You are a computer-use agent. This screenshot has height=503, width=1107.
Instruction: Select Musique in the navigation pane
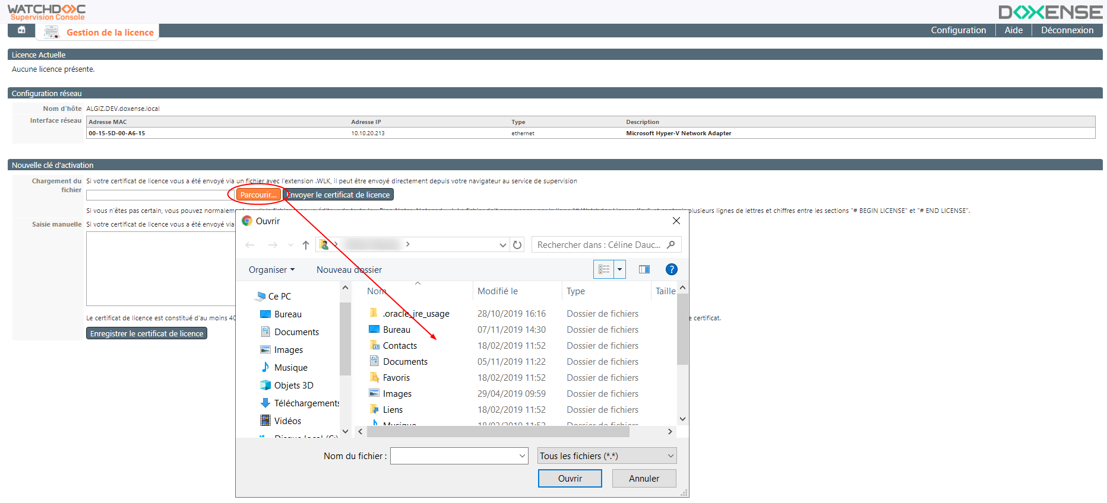tap(290, 368)
